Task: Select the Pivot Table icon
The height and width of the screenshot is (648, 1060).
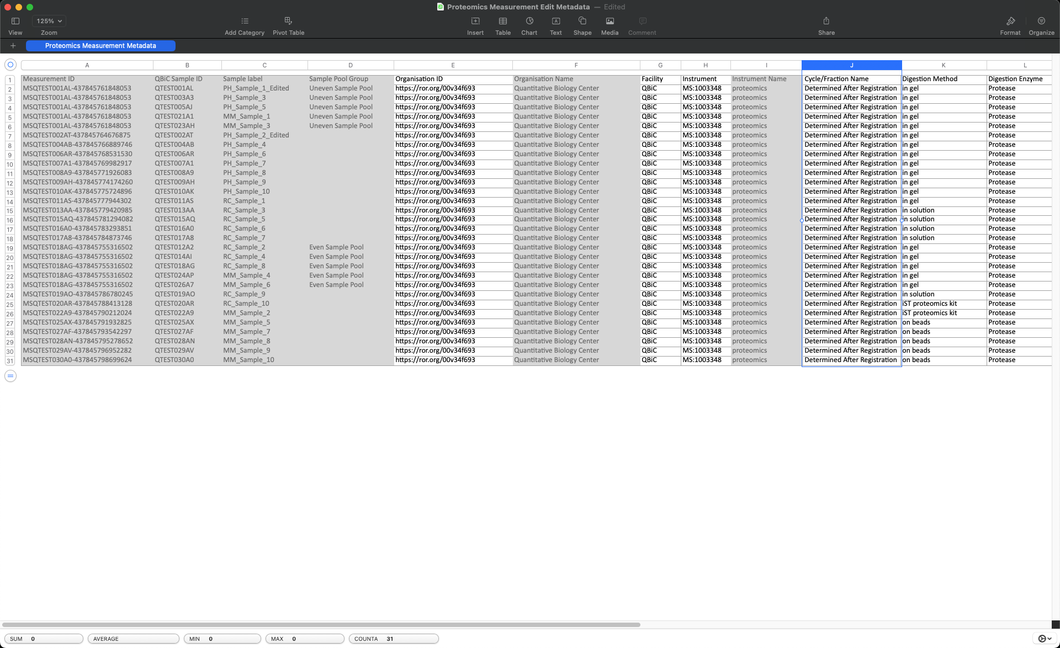Action: [289, 20]
